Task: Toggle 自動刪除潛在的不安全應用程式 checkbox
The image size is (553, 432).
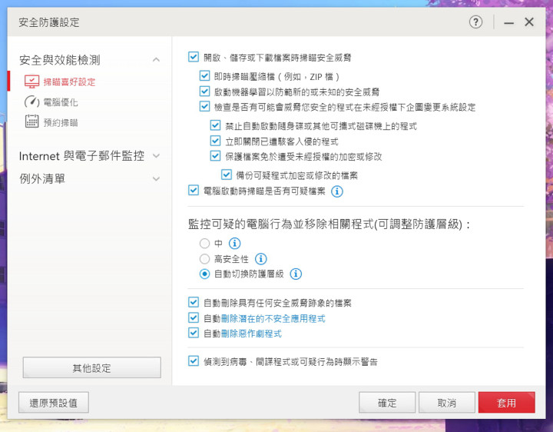Action: click(x=194, y=317)
